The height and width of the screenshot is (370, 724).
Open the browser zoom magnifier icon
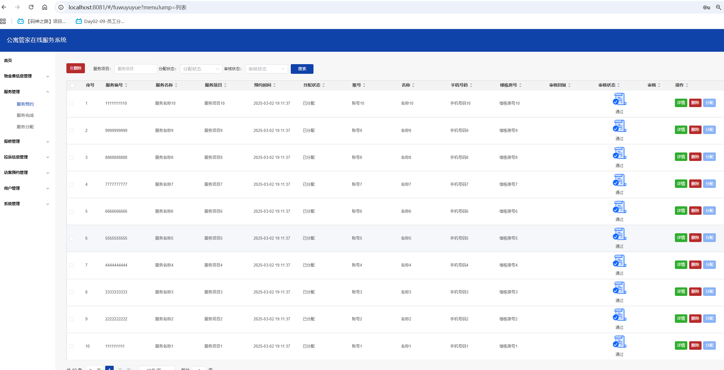tap(718, 7)
